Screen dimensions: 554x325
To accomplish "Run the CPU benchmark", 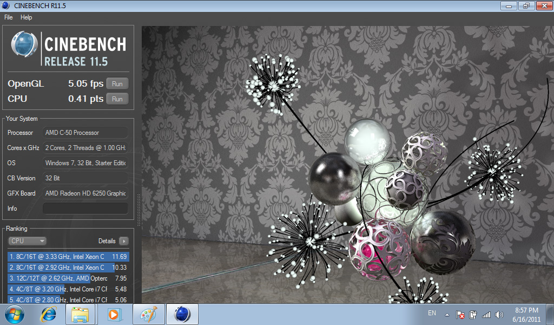I will tap(117, 99).
